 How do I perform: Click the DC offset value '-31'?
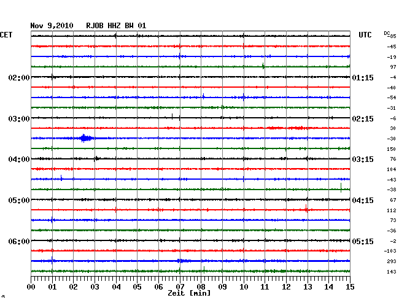(392, 108)
